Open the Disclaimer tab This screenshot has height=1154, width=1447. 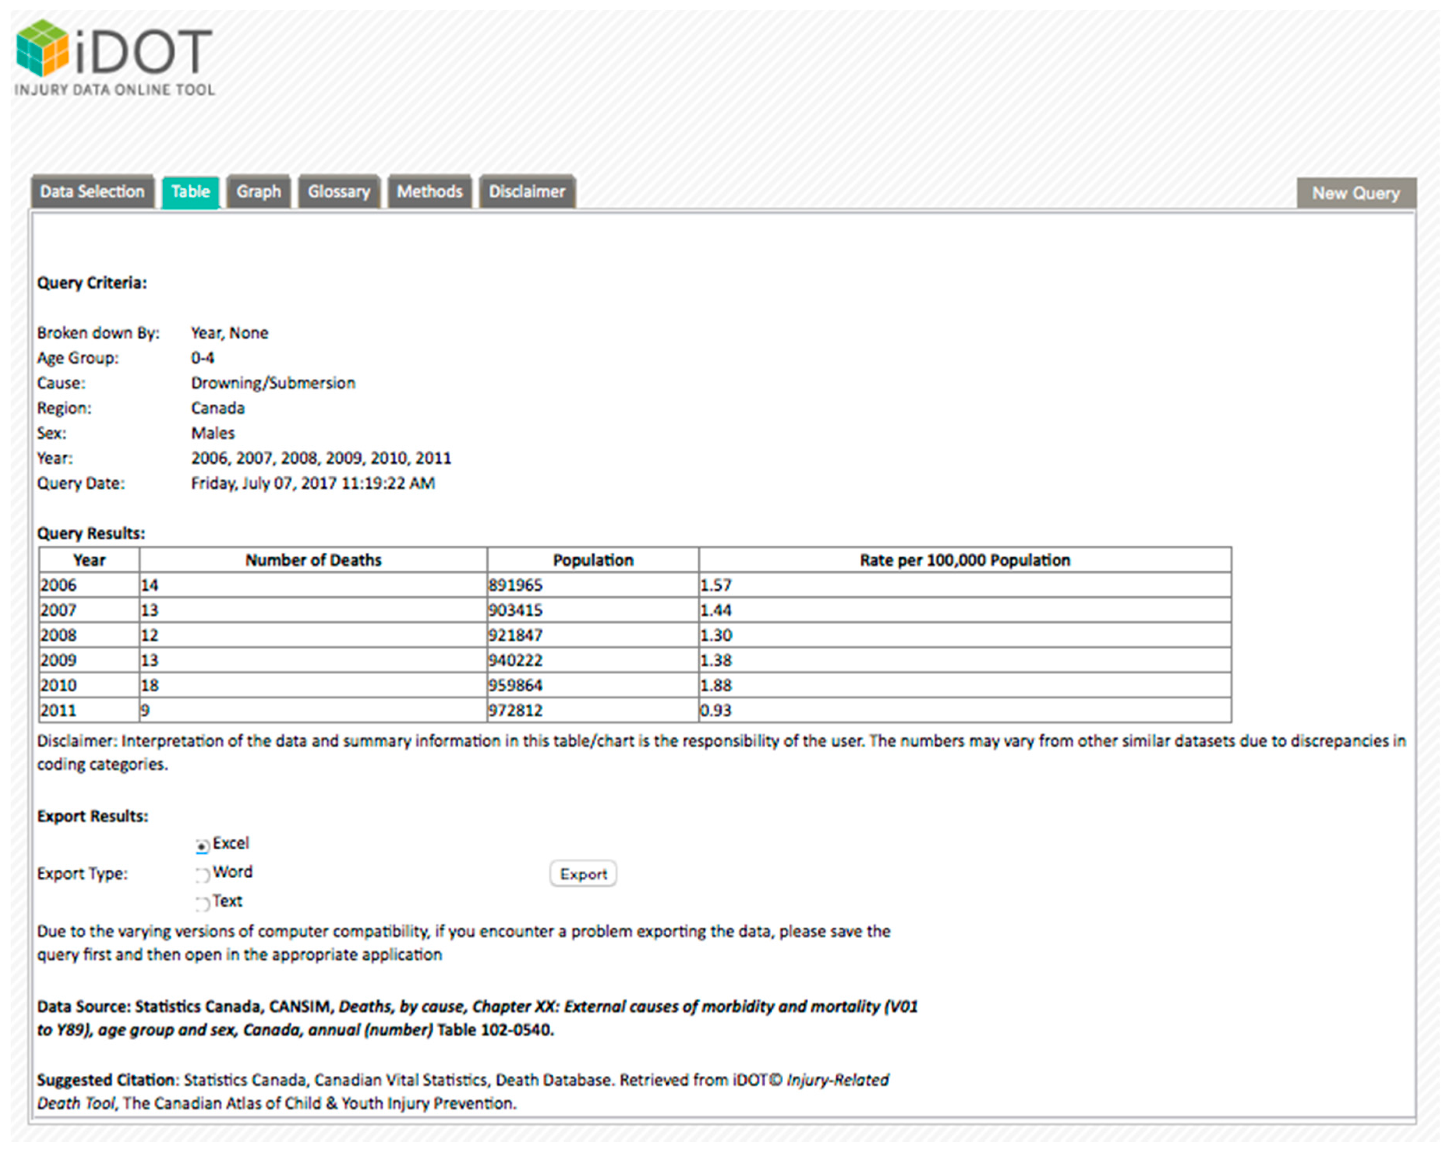pyautogui.click(x=527, y=192)
